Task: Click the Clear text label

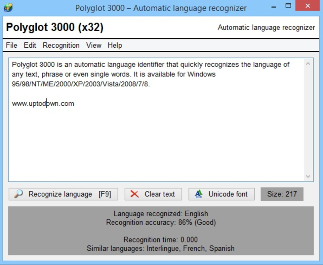Action: 160,194
